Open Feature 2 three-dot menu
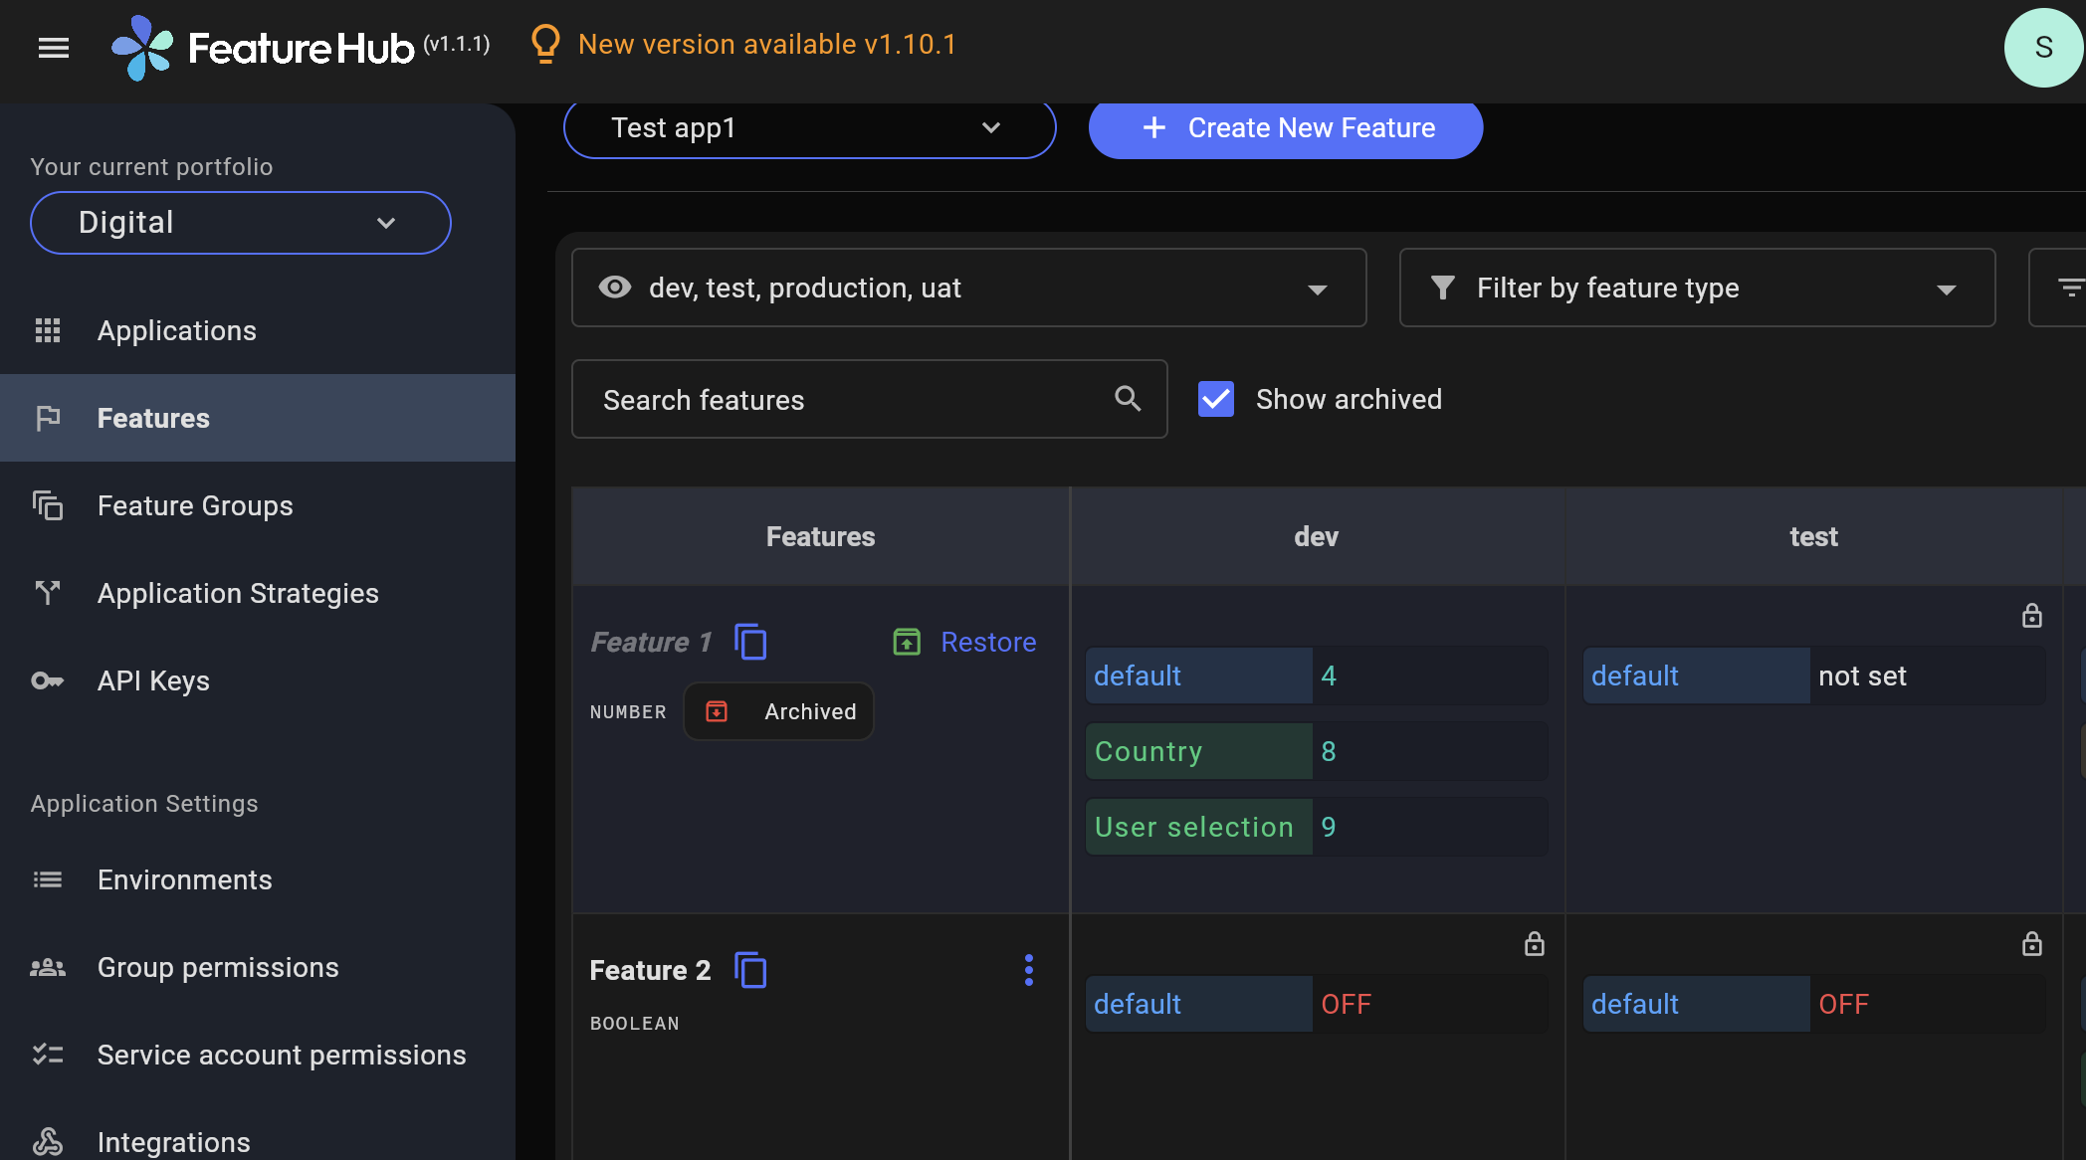The height and width of the screenshot is (1160, 2086). coord(1029,970)
